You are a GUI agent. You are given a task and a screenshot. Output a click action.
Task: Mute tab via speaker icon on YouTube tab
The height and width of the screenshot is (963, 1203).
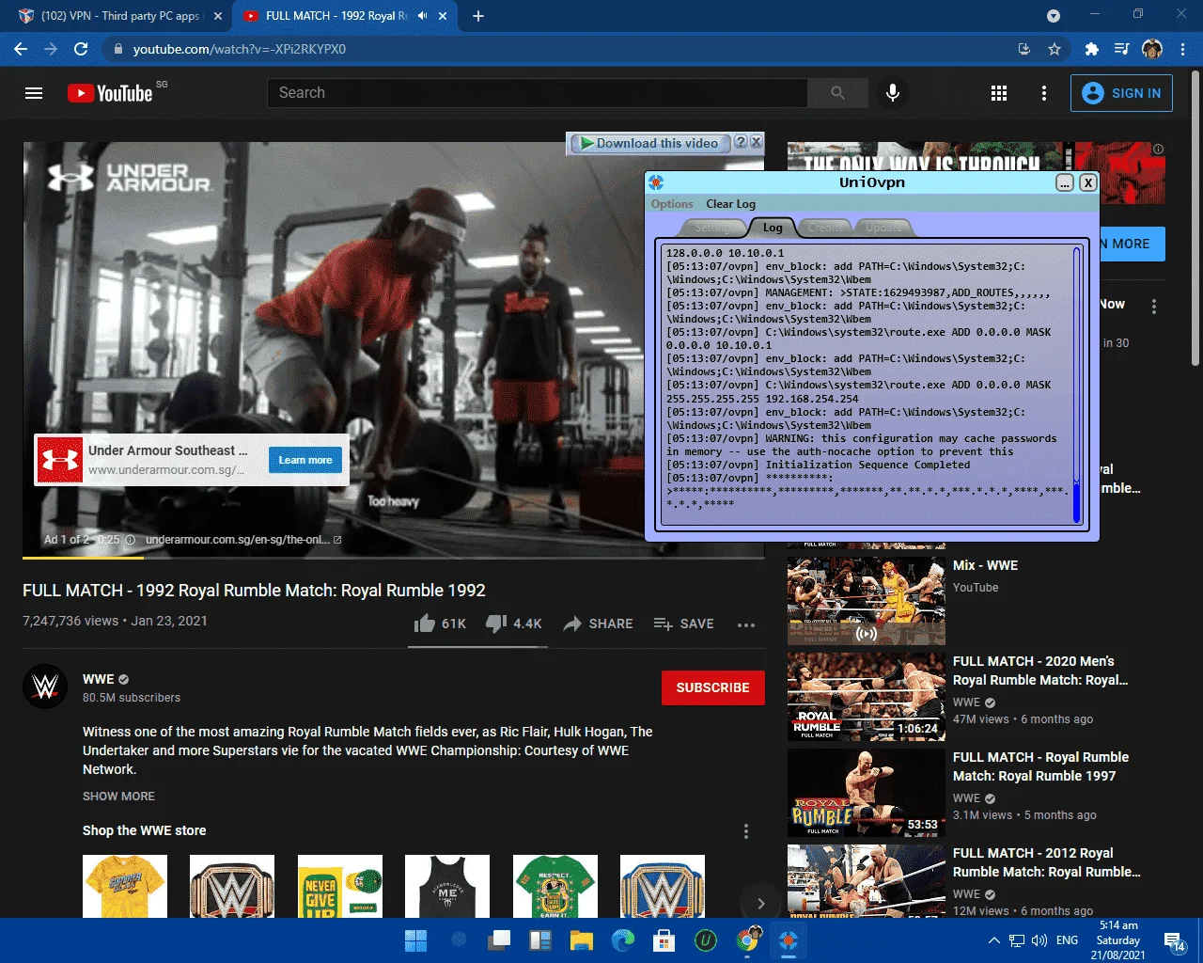(422, 16)
